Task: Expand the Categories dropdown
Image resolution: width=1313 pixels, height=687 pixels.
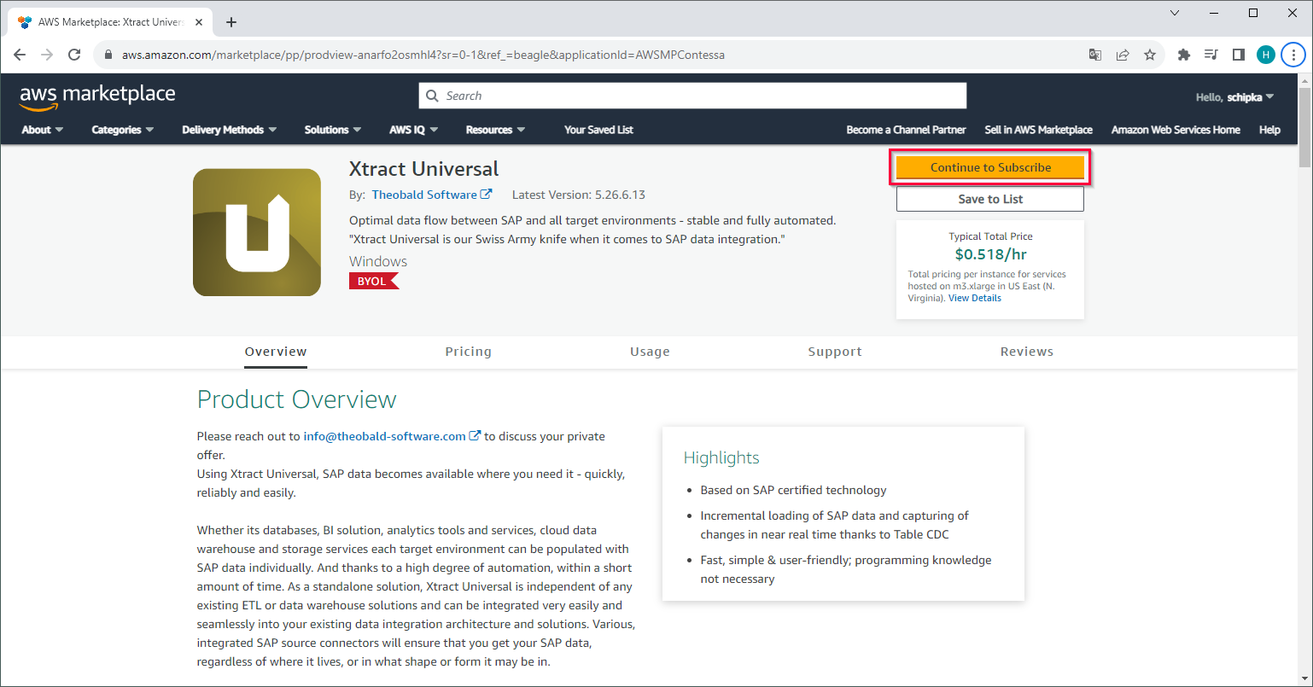Action: pos(123,130)
